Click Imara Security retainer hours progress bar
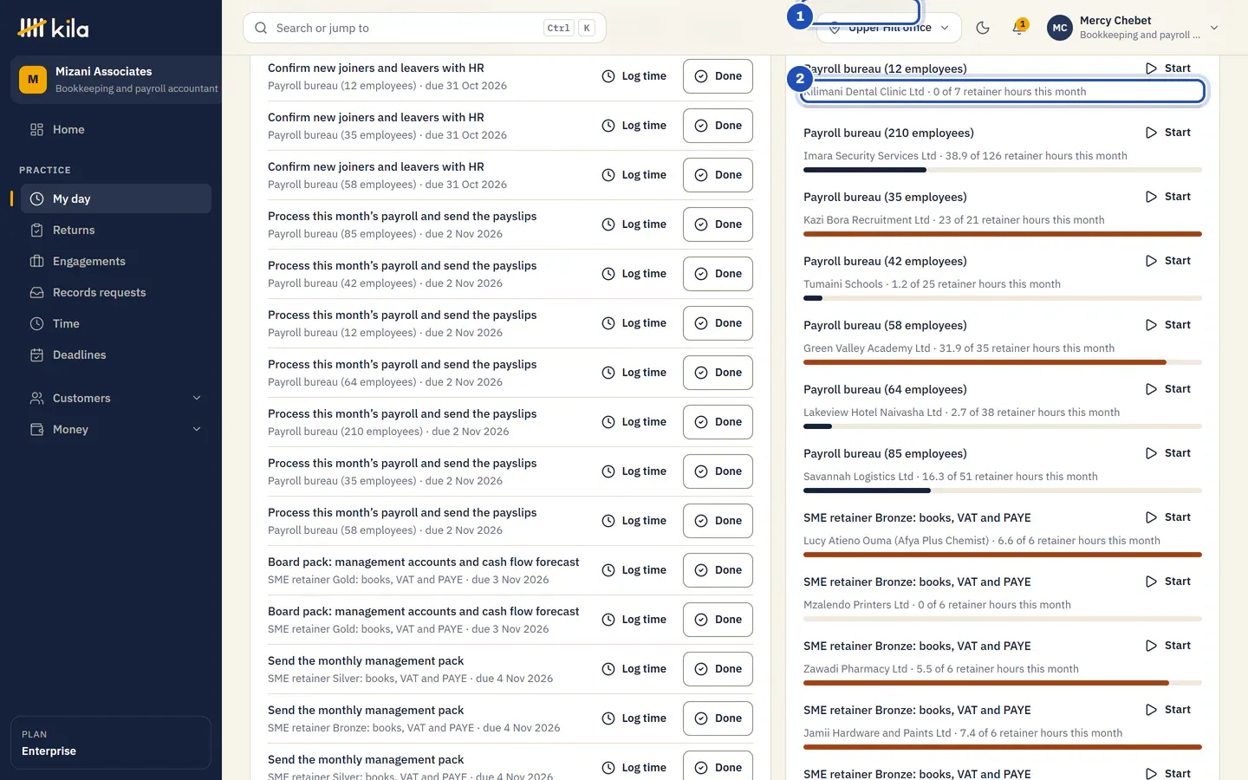1248x780 pixels. tap(1003, 170)
